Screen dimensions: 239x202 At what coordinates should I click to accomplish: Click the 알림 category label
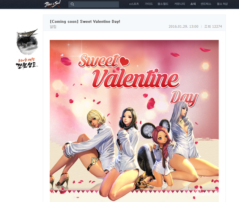[x=53, y=27]
